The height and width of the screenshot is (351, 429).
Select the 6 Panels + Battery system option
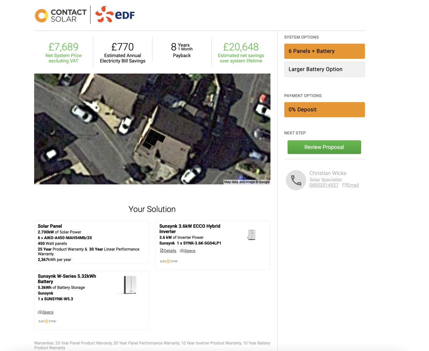pyautogui.click(x=324, y=51)
